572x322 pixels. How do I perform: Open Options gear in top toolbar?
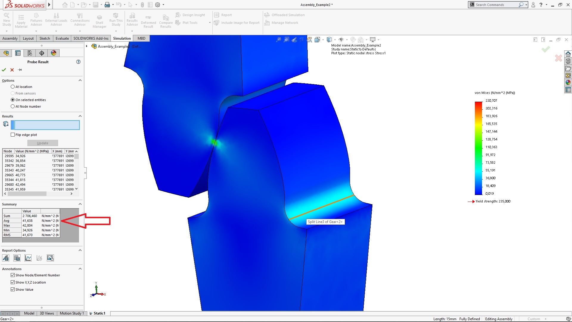tap(158, 5)
